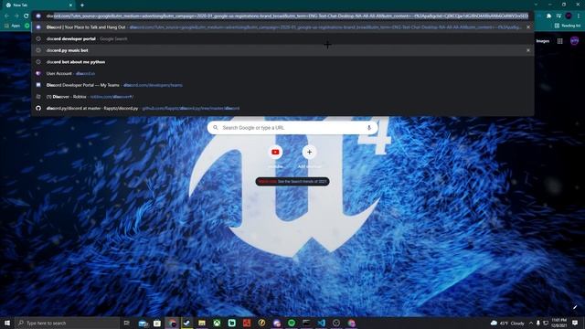Image resolution: width=585 pixels, height=329 pixels.
Task: Open the media control toolbar icon
Action: point(558,16)
